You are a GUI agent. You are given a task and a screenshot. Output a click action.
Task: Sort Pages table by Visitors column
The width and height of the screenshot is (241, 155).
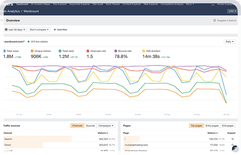point(212,133)
